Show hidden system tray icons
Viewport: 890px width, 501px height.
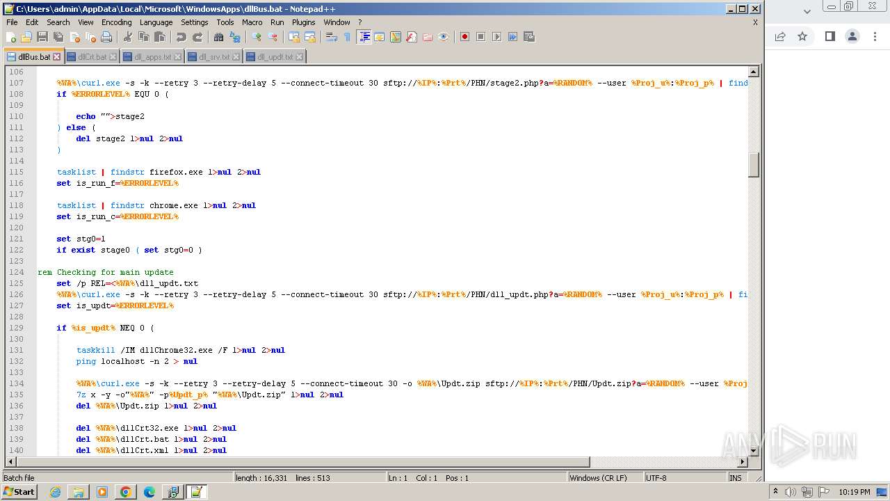776,492
